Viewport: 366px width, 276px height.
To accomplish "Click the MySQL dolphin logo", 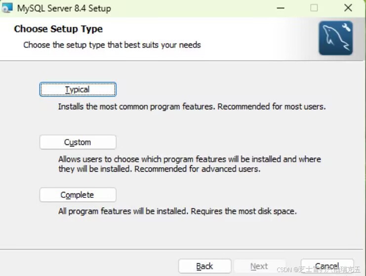I will coord(336,38).
